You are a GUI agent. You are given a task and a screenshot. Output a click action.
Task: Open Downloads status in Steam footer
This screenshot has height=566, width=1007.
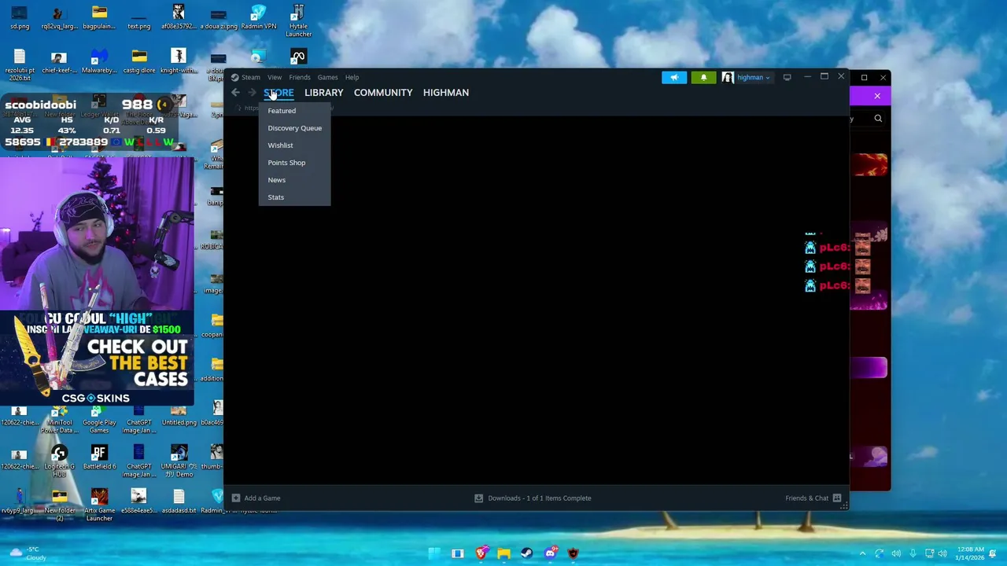pyautogui.click(x=533, y=498)
